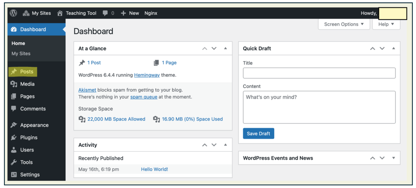Open Settings from the sidebar
416x188 pixels.
[x=30, y=175]
